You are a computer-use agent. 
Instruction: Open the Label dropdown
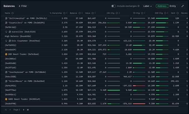tap(148, 6)
